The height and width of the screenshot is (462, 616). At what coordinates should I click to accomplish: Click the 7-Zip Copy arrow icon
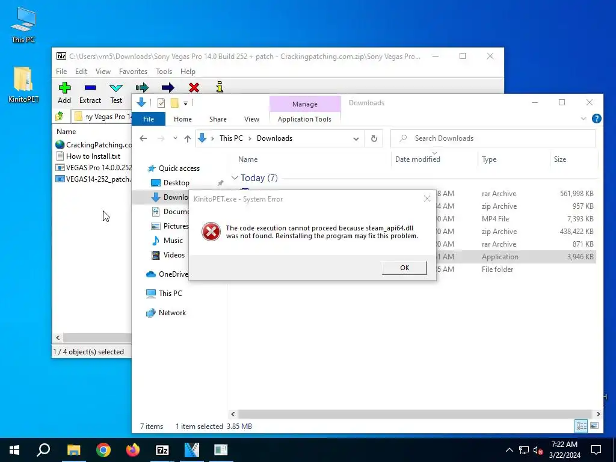[x=142, y=87]
